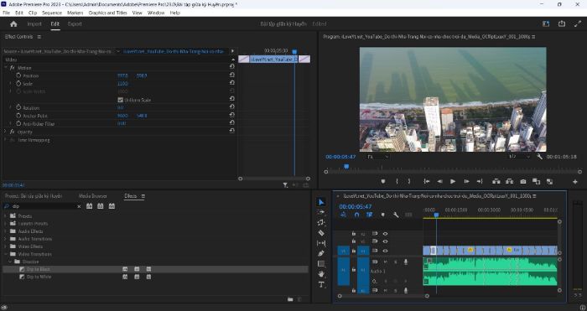Select the Ripple Edit tool
This screenshot has width=587, height=311.
tap(321, 222)
